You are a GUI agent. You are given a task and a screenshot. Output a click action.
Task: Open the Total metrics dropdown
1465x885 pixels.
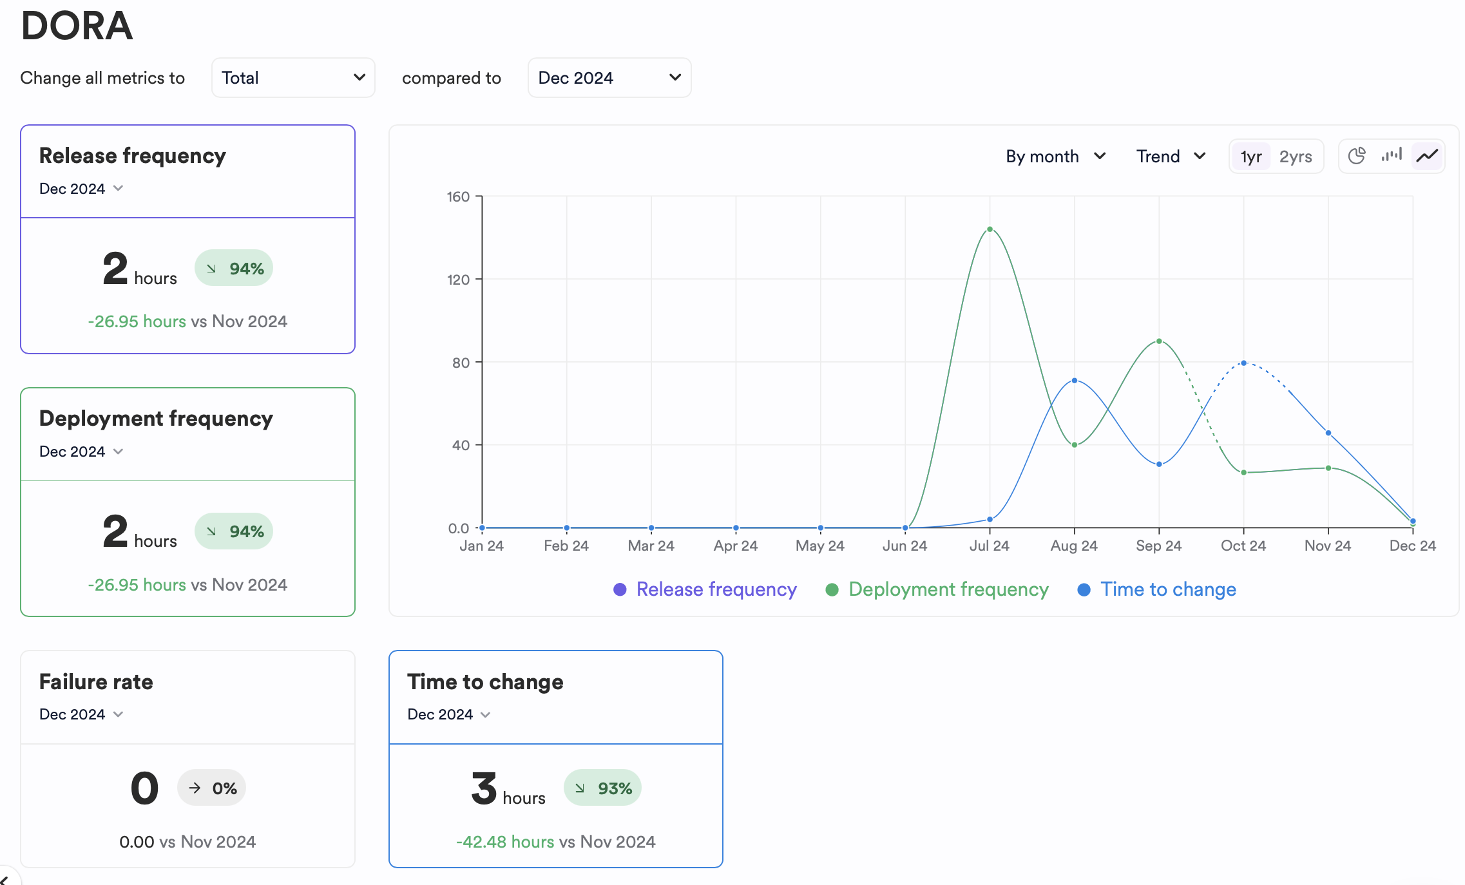(293, 78)
